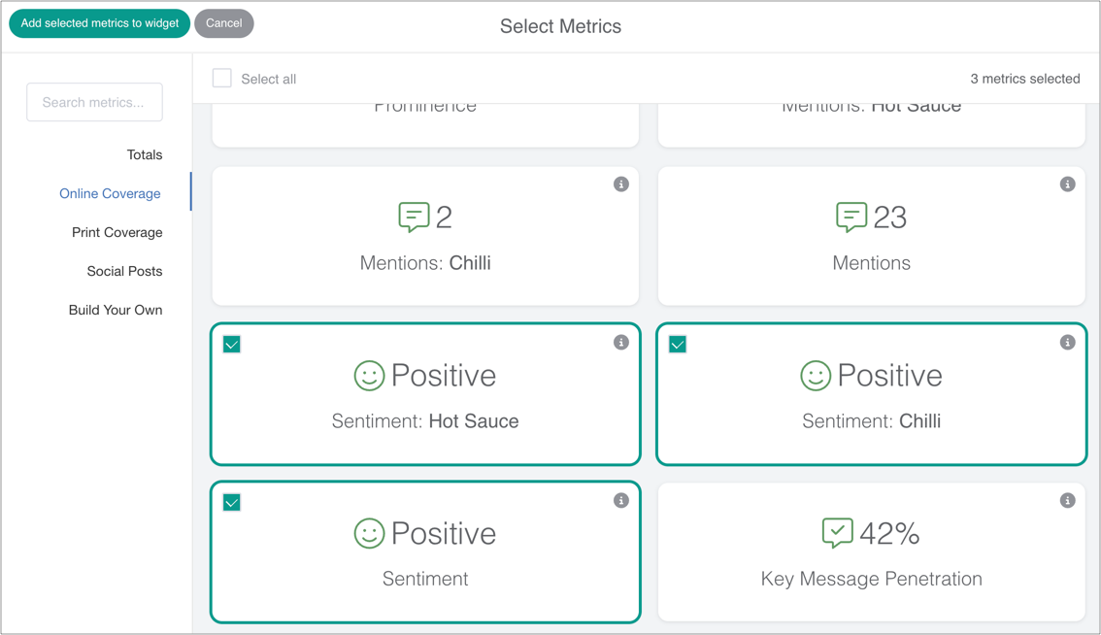Viewport: 1101px width, 635px height.
Task: Go to Social Posts category
Action: pyautogui.click(x=124, y=271)
